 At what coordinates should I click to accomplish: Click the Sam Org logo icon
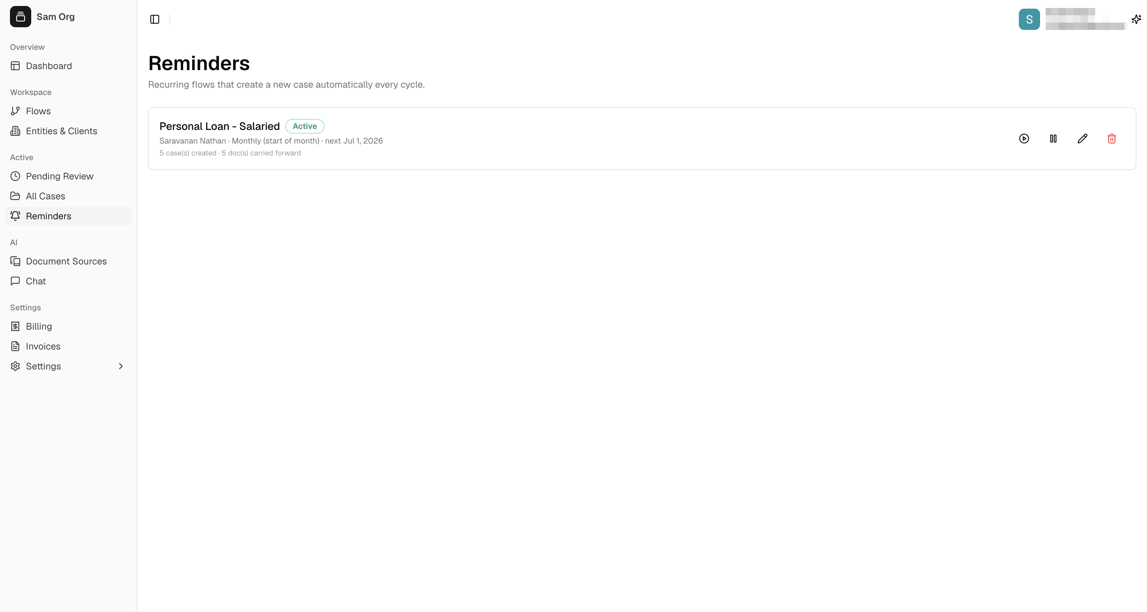pyautogui.click(x=21, y=17)
